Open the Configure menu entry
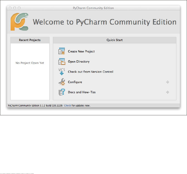 [75, 82]
